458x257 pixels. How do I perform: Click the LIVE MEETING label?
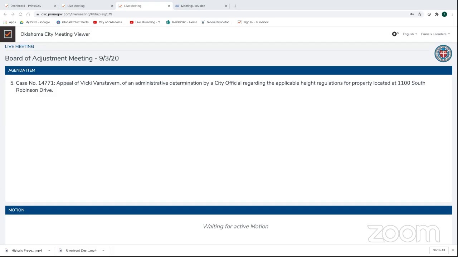coord(19,46)
